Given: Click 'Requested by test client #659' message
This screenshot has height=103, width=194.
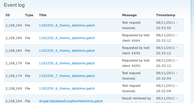Looking at the screenshot, I should tap(136, 50).
